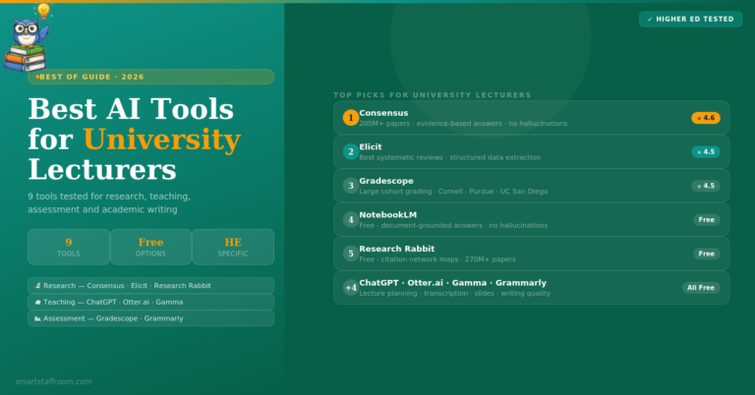The image size is (755, 395).
Task: Open the 4.5 rating badge on Gradescope
Action: coord(706,186)
